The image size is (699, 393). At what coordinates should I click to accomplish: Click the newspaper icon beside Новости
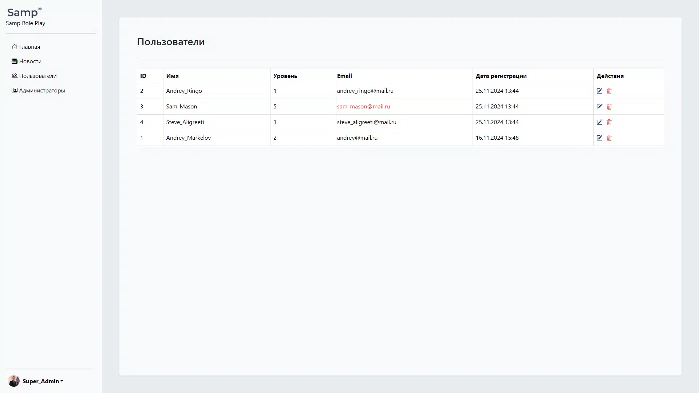(15, 61)
